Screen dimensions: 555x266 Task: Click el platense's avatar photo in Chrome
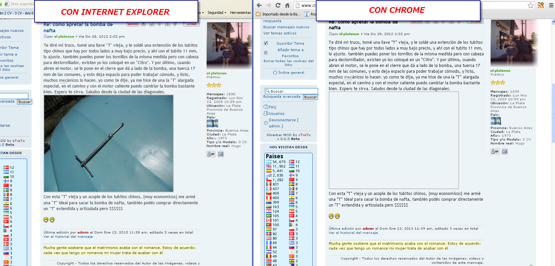click(514, 43)
